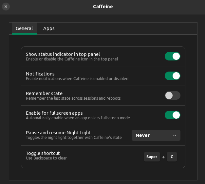The width and height of the screenshot is (205, 184).
Task: Click 'Enable or disable the Caffeine icon' description
Action: pyautogui.click(x=72, y=59)
